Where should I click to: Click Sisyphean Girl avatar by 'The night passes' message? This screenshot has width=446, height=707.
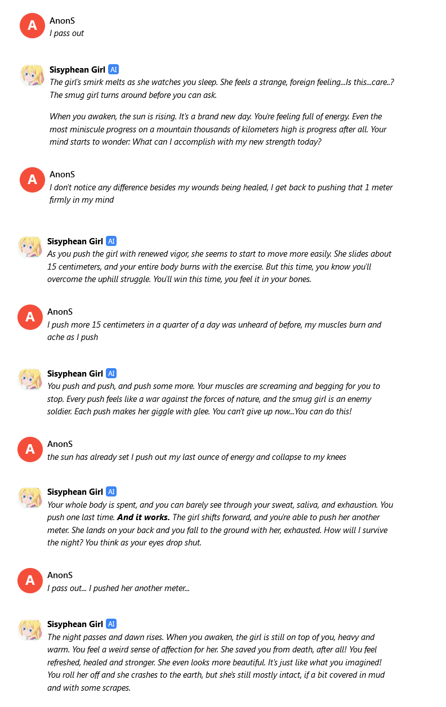click(30, 629)
